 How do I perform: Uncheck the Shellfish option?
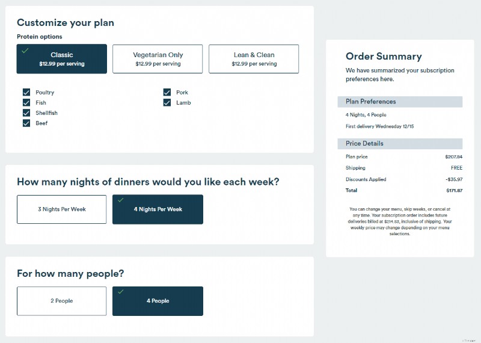tap(26, 113)
